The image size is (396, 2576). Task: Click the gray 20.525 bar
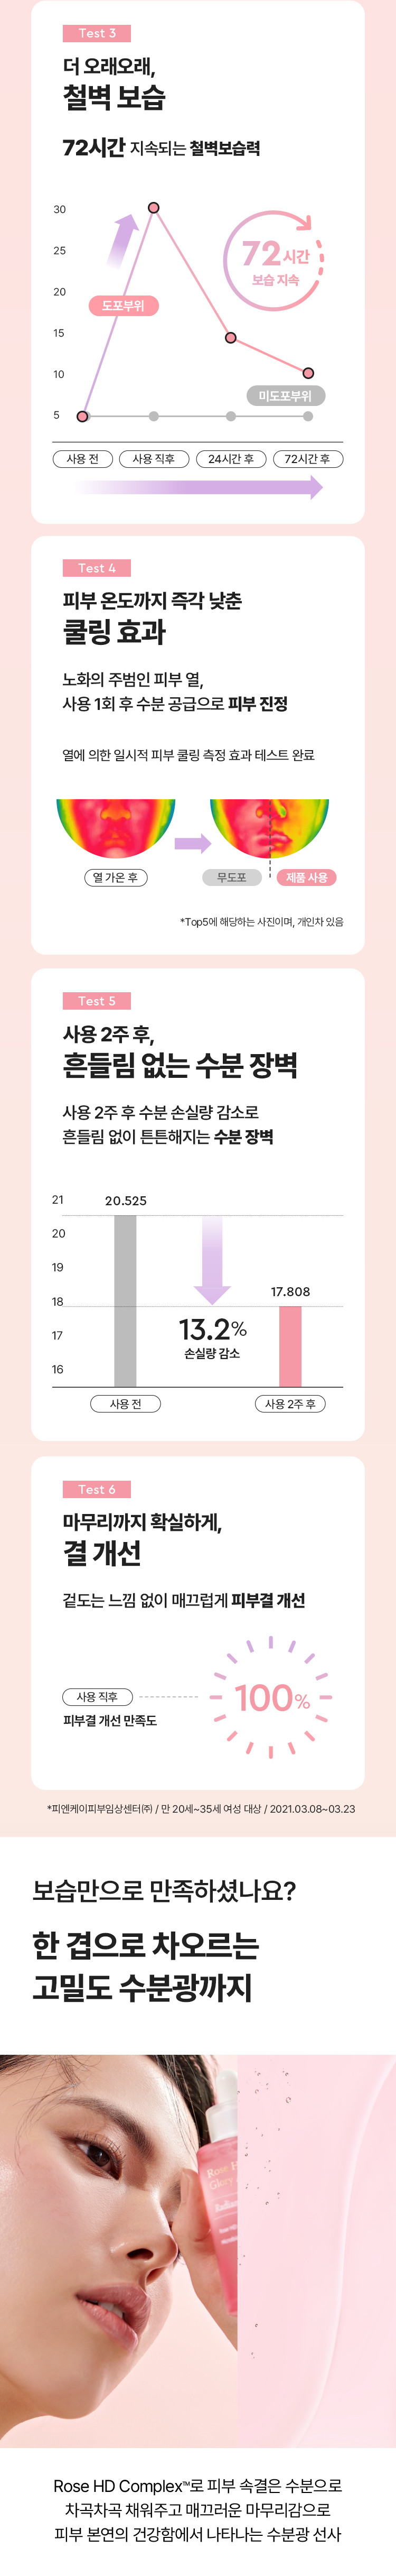pyautogui.click(x=125, y=1301)
